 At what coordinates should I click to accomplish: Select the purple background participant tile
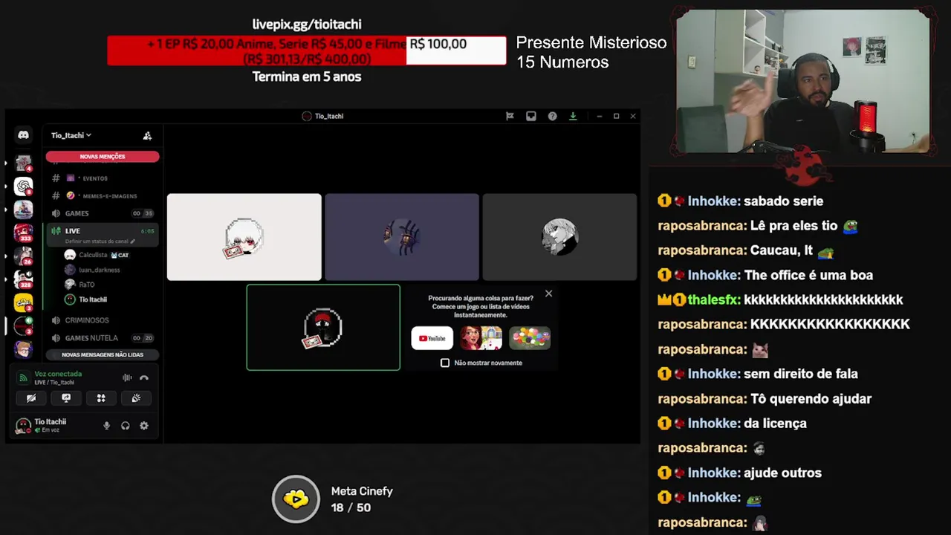click(402, 237)
